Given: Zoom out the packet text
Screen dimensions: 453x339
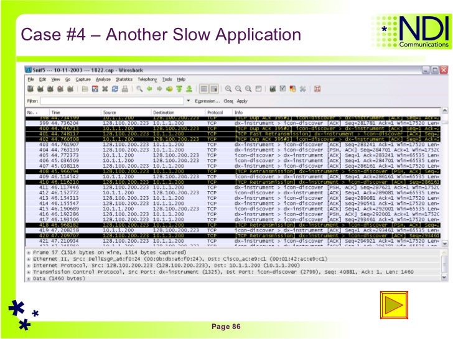Looking at the screenshot, I should [x=238, y=89].
